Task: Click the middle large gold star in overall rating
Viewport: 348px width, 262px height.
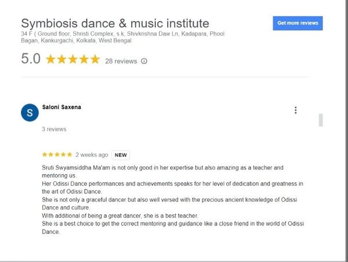Action: tap(72, 59)
